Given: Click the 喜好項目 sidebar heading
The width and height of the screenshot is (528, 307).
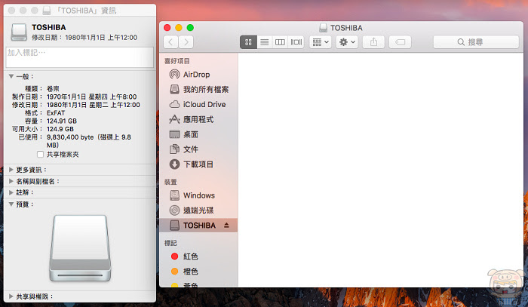Looking at the screenshot, I should 177,61.
